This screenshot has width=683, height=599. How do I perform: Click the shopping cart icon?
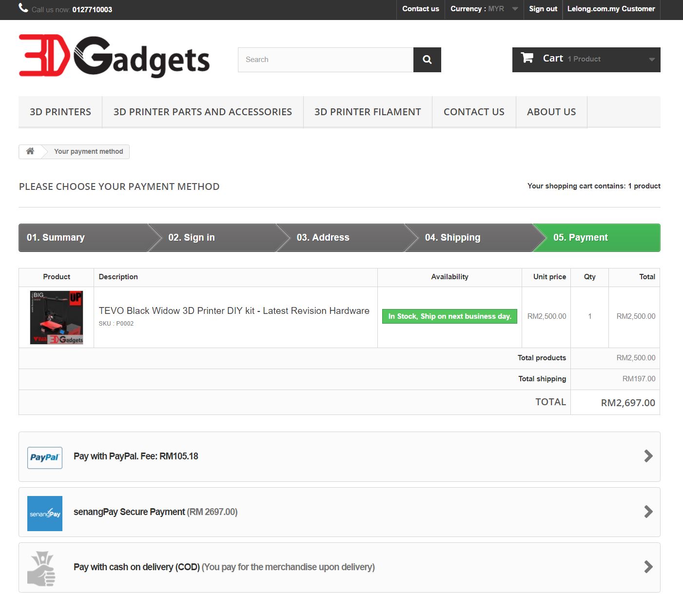(527, 58)
